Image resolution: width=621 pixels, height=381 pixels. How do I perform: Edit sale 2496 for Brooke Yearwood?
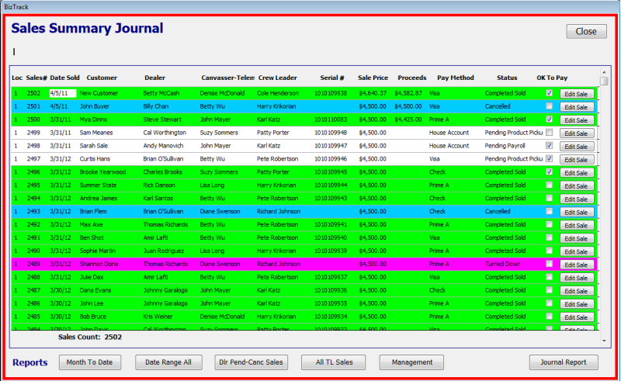tap(577, 173)
